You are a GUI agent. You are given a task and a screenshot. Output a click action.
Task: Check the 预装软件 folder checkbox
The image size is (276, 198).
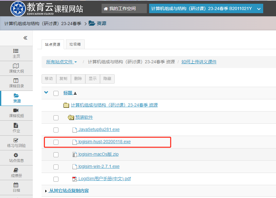[56, 118]
